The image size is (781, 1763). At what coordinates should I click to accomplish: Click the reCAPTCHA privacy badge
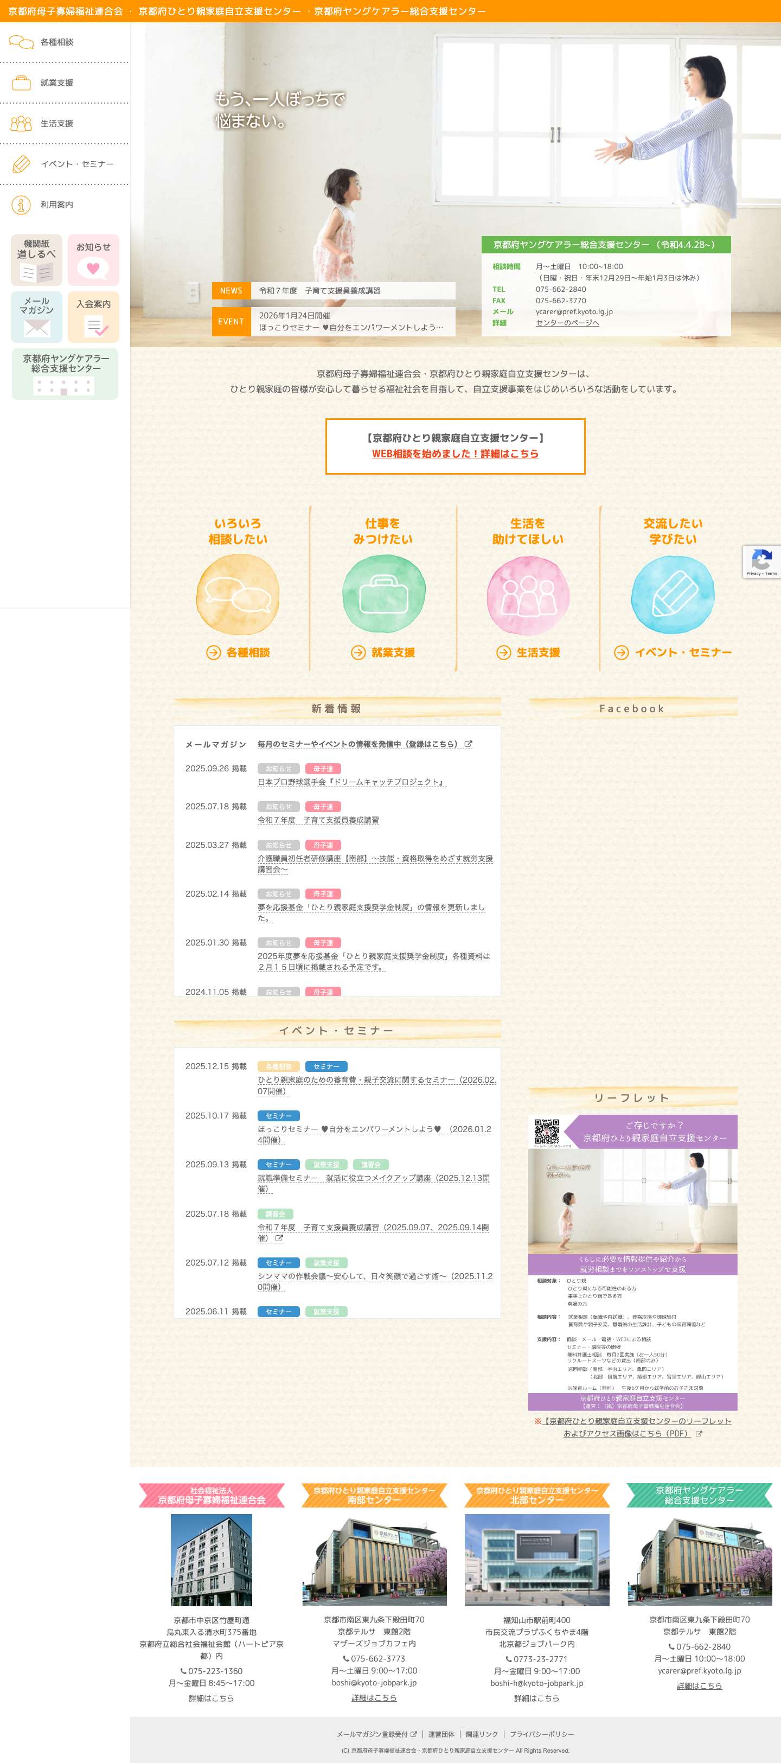point(762,562)
